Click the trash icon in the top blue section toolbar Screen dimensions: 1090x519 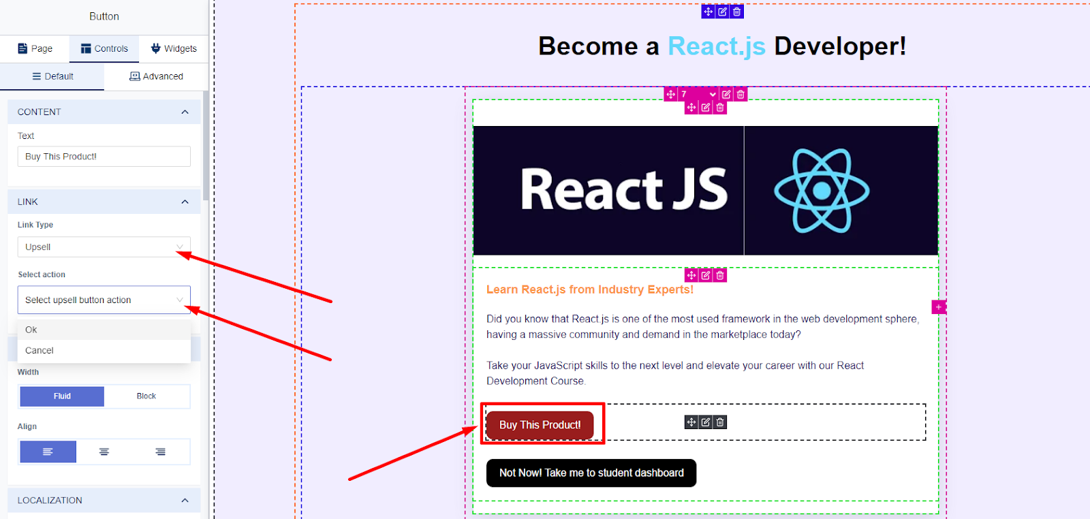736,12
